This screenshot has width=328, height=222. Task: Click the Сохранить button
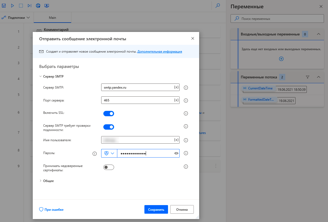pyautogui.click(x=156, y=210)
